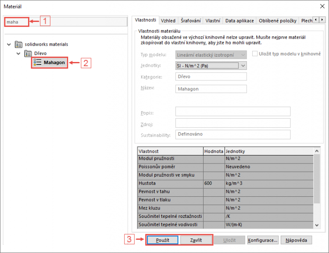Viewport: 329px width, 253px height.
Task: Click the Kategorie field showing Dřevo
Action: click(x=211, y=76)
